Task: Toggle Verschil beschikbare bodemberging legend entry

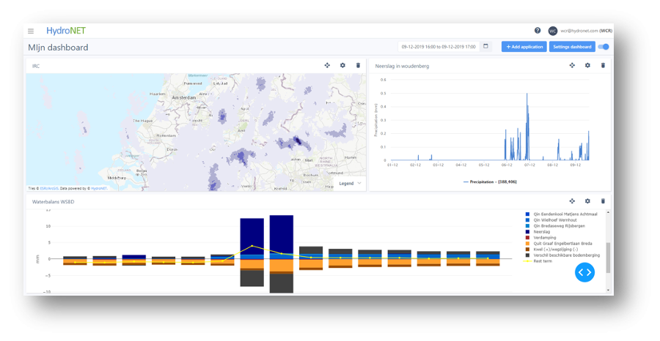Action: [x=562, y=255]
